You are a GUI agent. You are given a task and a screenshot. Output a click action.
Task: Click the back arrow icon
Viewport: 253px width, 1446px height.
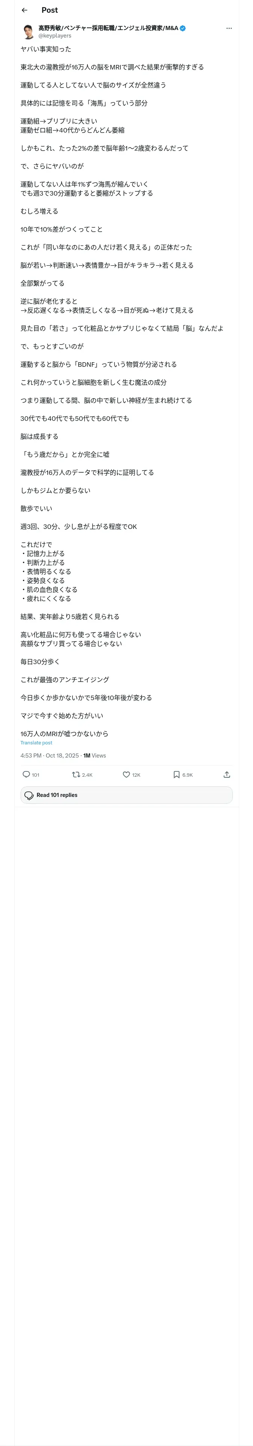pyautogui.click(x=24, y=10)
